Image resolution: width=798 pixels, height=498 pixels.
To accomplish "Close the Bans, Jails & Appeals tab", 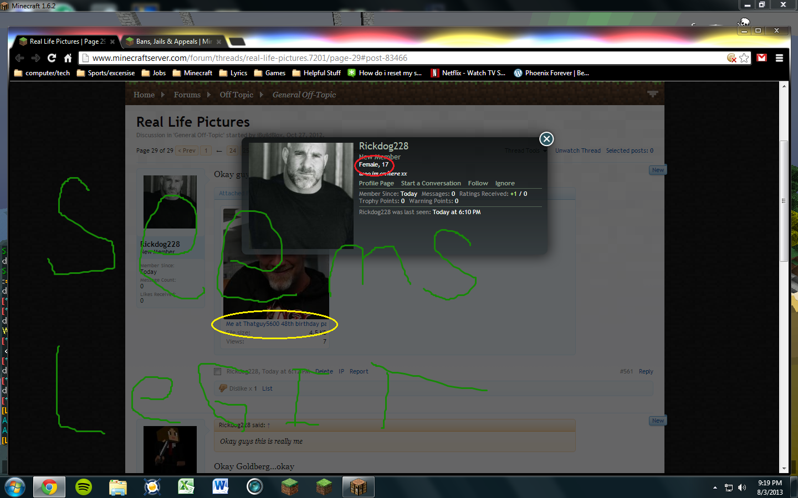I will click(x=219, y=42).
